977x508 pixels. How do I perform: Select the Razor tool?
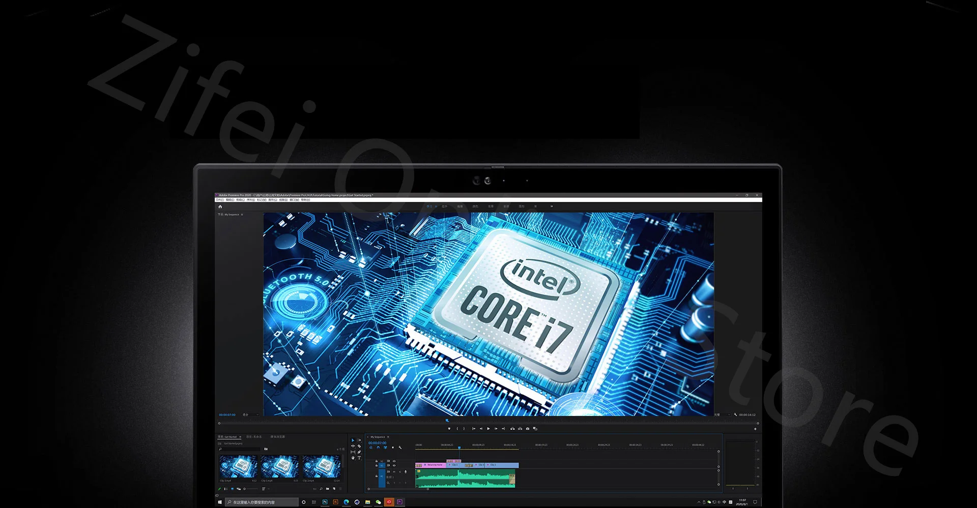point(359,446)
